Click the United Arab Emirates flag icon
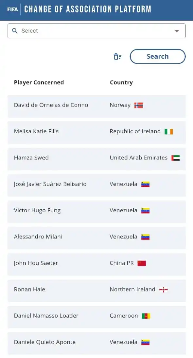Image resolution: width=193 pixels, height=358 pixels. pos(176,158)
